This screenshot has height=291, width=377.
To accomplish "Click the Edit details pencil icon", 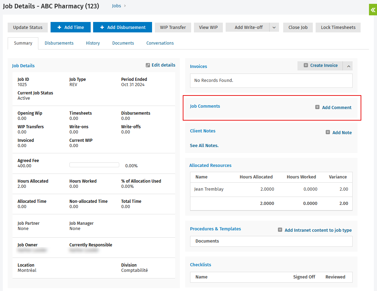I will tap(148, 65).
